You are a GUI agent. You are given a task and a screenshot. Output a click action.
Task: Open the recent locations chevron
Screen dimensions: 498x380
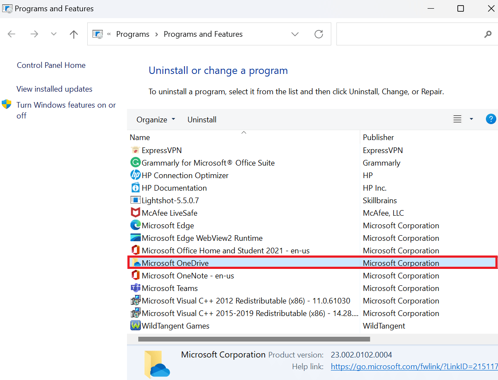coord(54,34)
